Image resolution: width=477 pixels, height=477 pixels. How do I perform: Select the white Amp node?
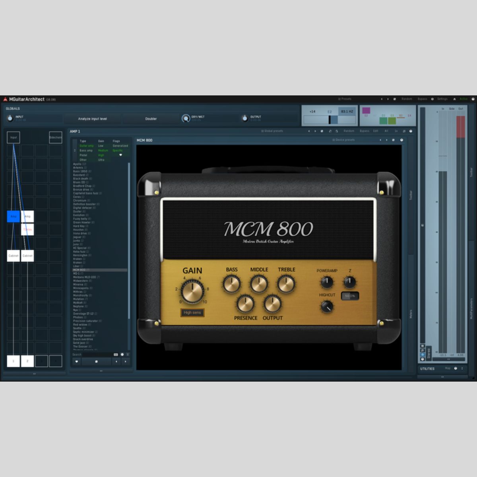point(27,216)
